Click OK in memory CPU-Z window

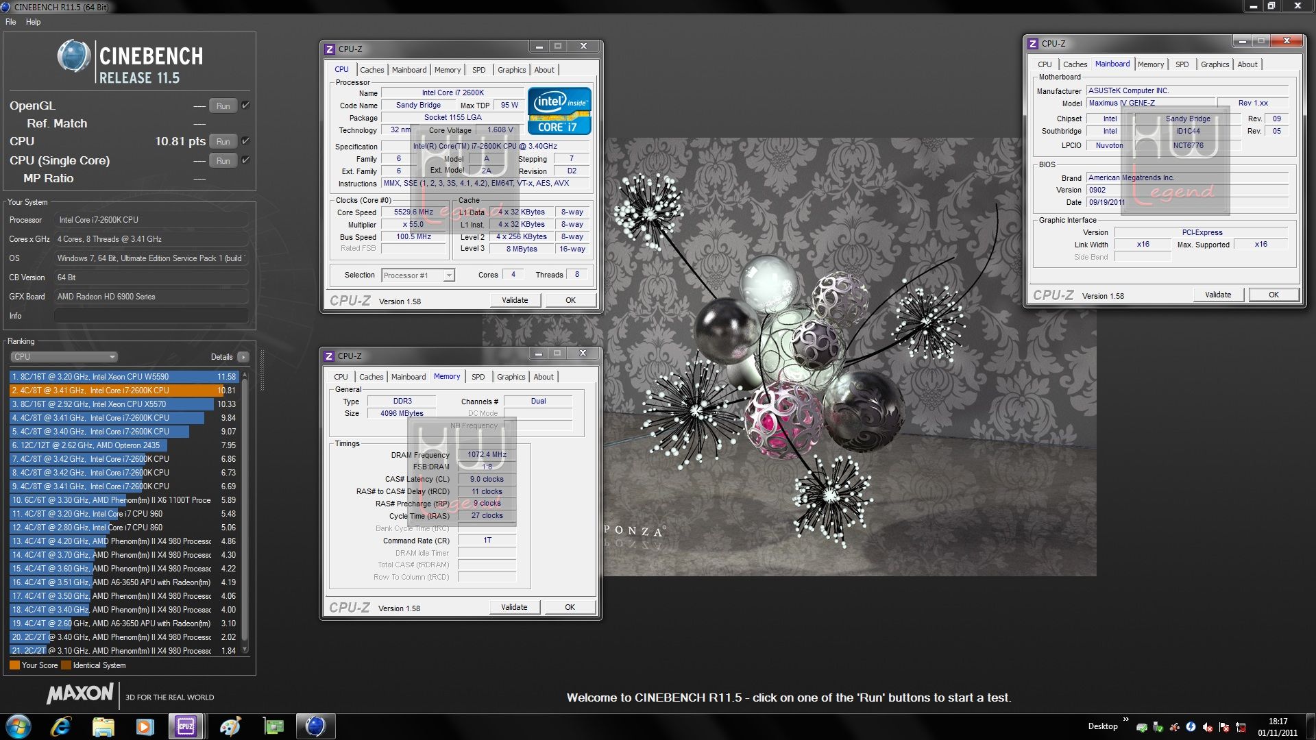coord(570,607)
